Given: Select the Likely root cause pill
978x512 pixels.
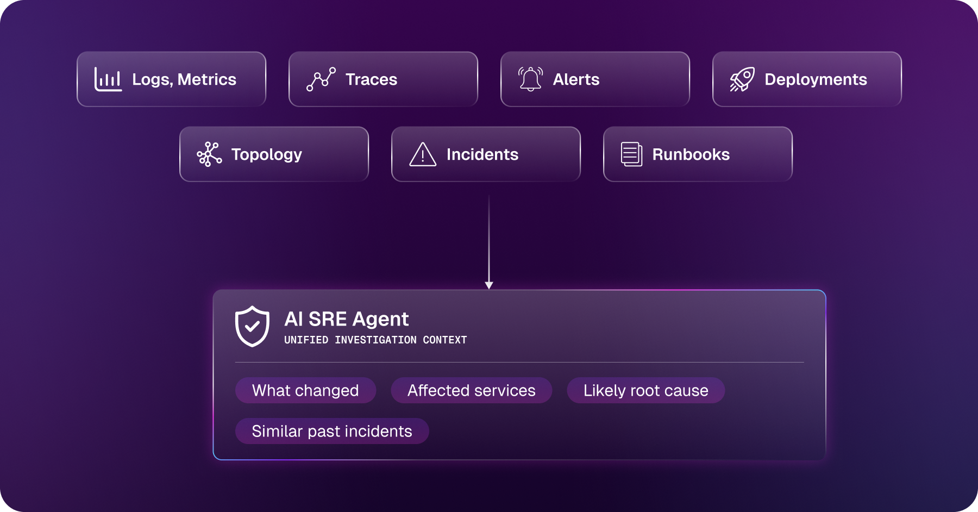Looking at the screenshot, I should 646,390.
